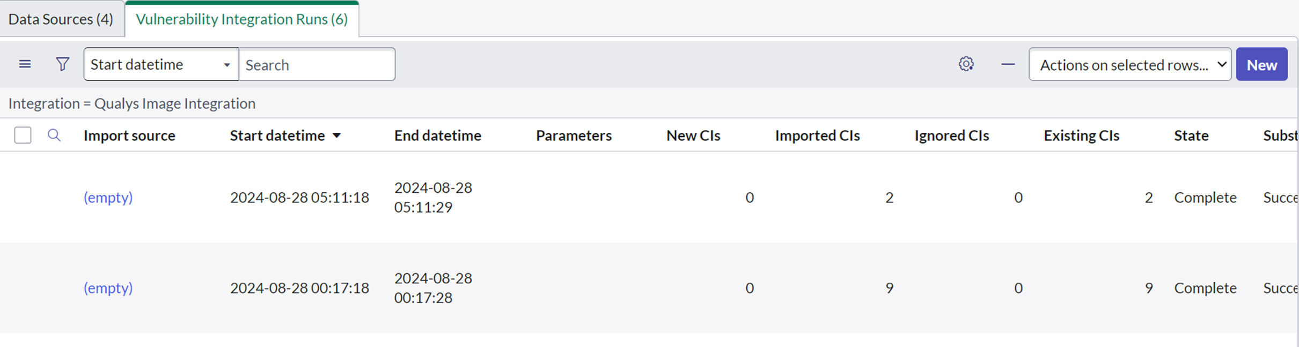Open (empty) link in 00:17:18 row
Screen dimensions: 1299x347
[108, 288]
